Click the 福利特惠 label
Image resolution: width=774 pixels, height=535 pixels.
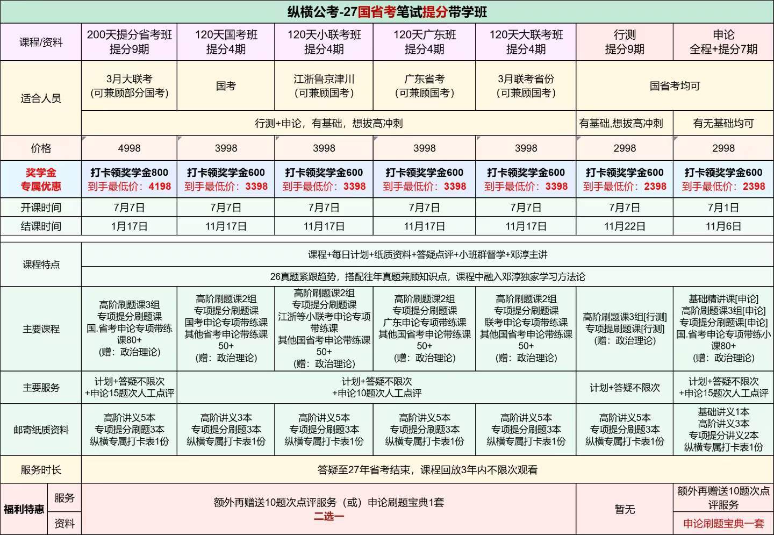point(24,509)
